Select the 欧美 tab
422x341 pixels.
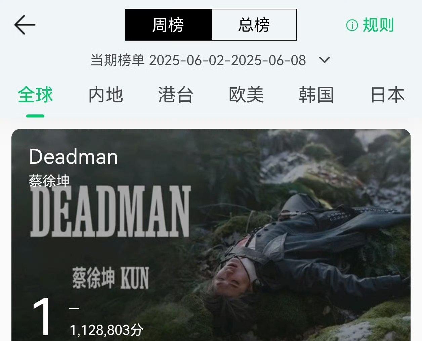point(246,95)
